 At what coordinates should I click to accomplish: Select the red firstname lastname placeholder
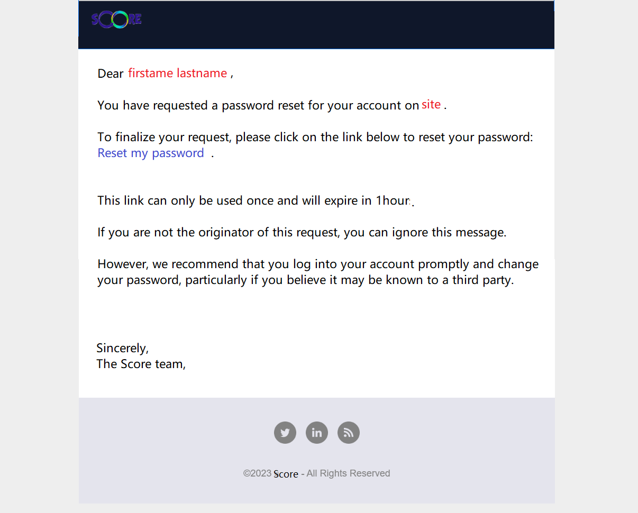click(x=177, y=74)
